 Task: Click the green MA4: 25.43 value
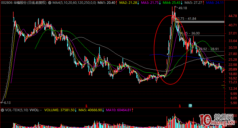point(171,2)
